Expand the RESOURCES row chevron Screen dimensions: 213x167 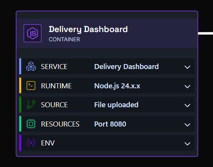point(187,125)
